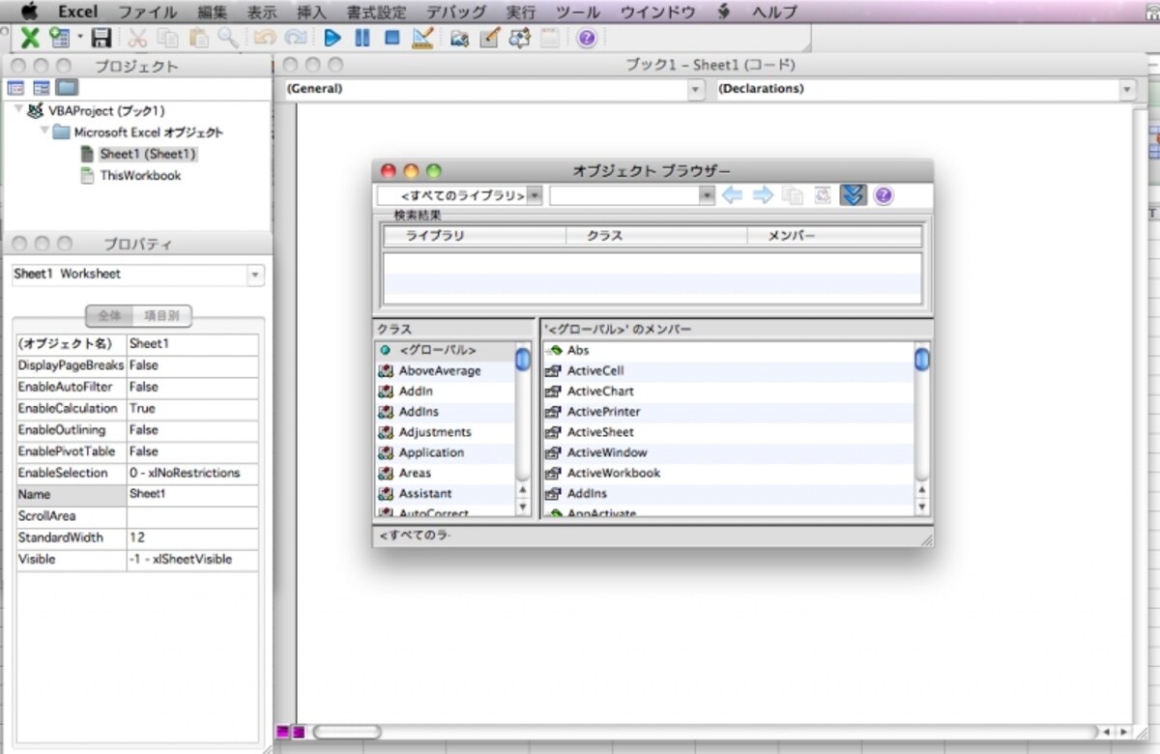Image resolution: width=1160 pixels, height=754 pixels.
Task: Click the ライブラリ column header
Action: click(475, 236)
